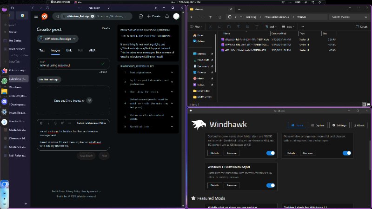
Task: Open the Reddit hamburger menu
Action: coord(36,16)
